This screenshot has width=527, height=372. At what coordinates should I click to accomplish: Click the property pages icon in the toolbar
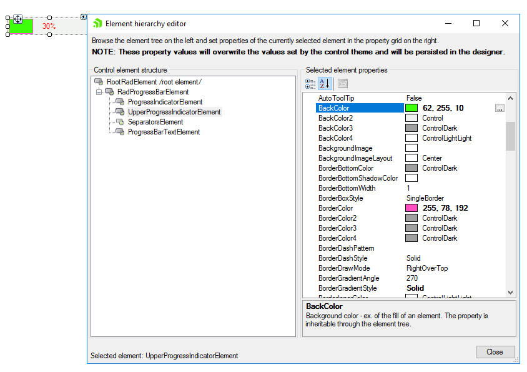pos(342,84)
